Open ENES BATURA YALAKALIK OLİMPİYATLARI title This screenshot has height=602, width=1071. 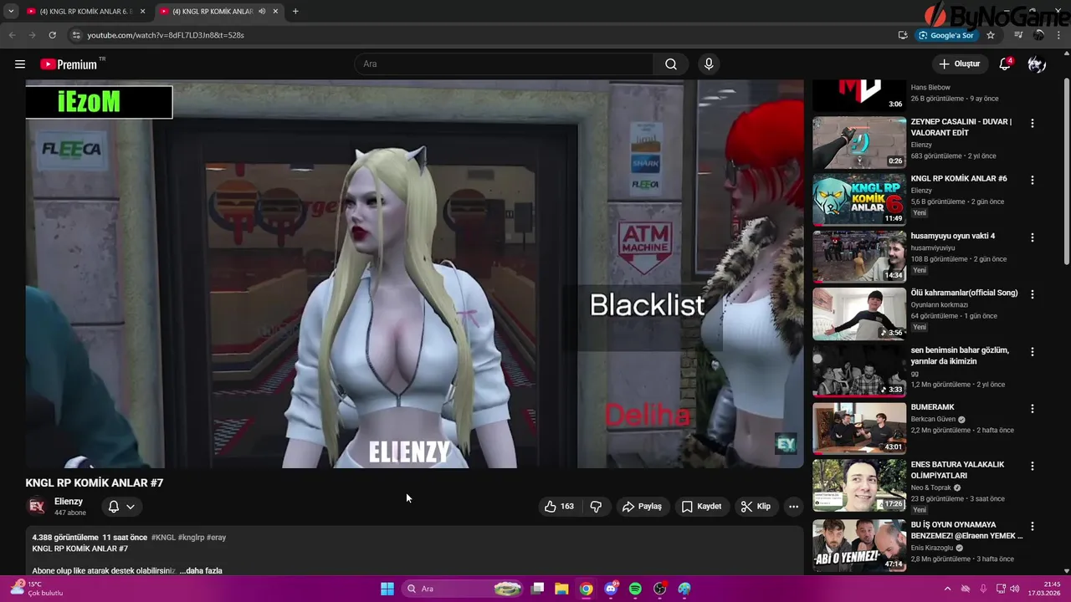pos(957,470)
